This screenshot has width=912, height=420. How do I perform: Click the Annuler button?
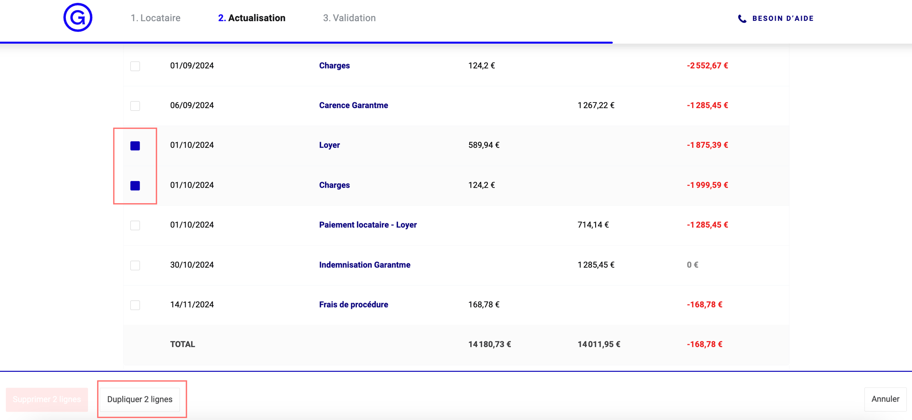[x=885, y=399]
